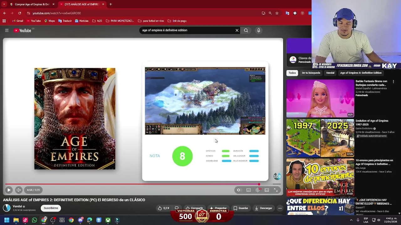Image resolution: width=401 pixels, height=225 pixels.
Task: Open Evolution of Age of Empires thumbnail
Action: pos(320,138)
